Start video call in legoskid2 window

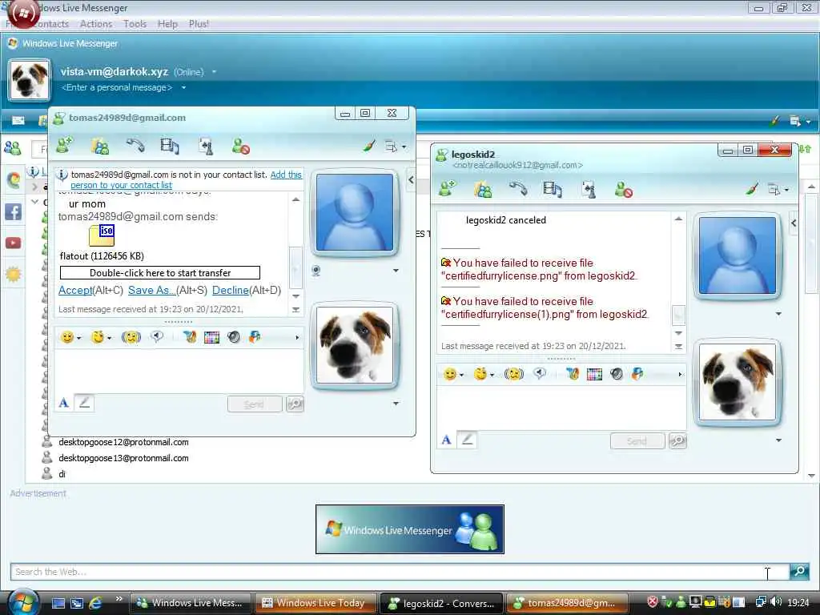click(x=553, y=189)
